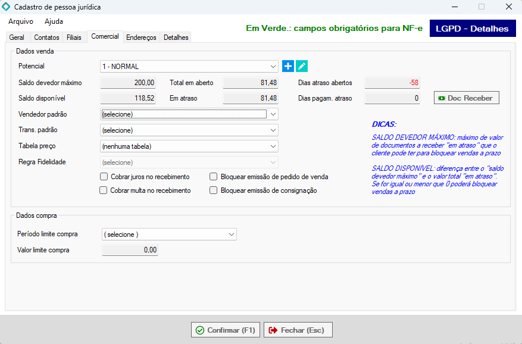Minimize the Cadastro de pessoa jurídica window
The width and height of the screenshot is (522, 344).
point(454,7)
